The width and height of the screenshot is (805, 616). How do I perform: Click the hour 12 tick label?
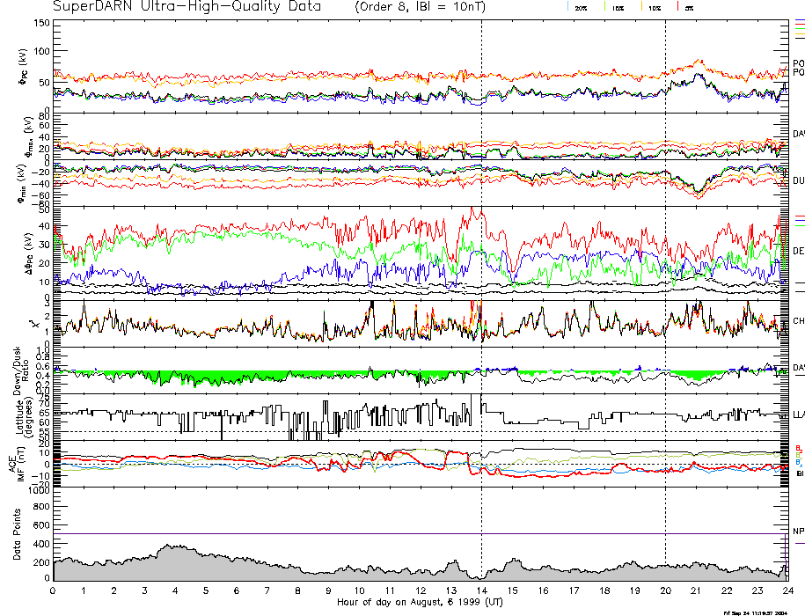click(420, 591)
